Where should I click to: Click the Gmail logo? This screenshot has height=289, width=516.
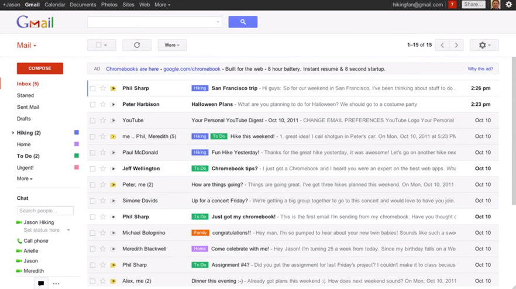pos(35,22)
